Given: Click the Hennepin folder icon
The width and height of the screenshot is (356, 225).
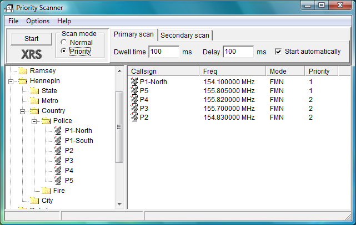Looking at the screenshot, I should [x=23, y=81].
